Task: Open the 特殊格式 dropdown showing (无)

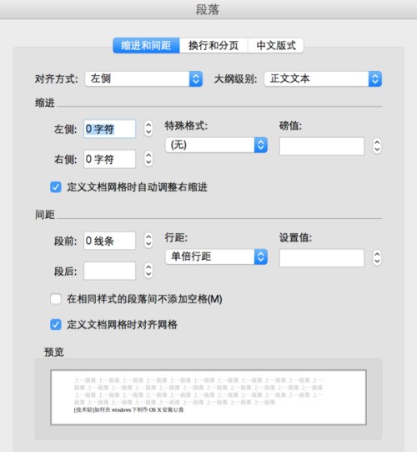Action: (x=216, y=145)
